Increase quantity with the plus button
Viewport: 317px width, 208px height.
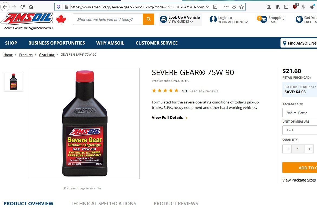(309, 149)
